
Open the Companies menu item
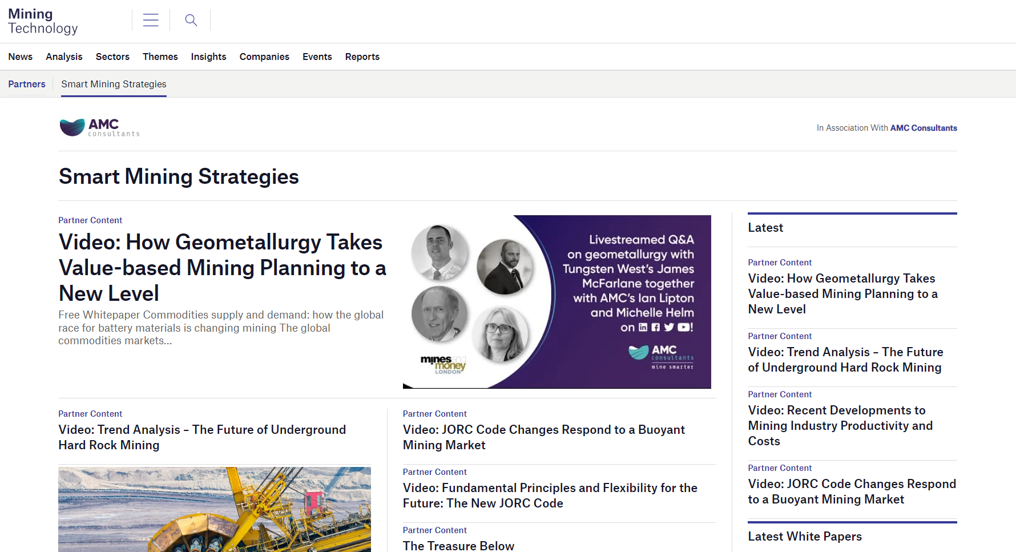pos(264,57)
